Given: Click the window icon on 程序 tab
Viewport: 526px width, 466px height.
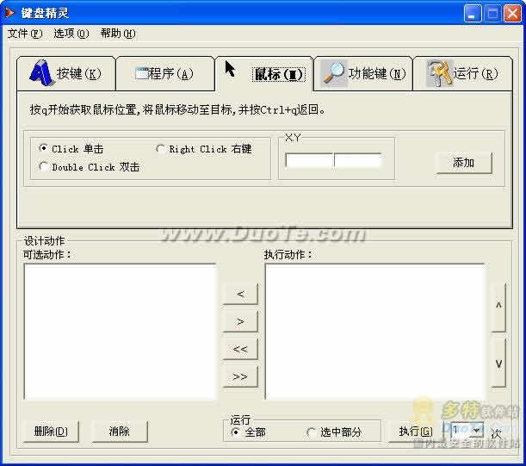Looking at the screenshot, I should coord(142,73).
